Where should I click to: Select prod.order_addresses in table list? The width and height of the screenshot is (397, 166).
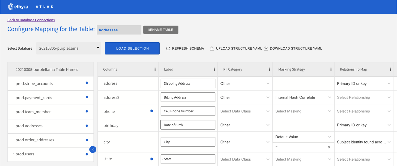pyautogui.click(x=50, y=140)
